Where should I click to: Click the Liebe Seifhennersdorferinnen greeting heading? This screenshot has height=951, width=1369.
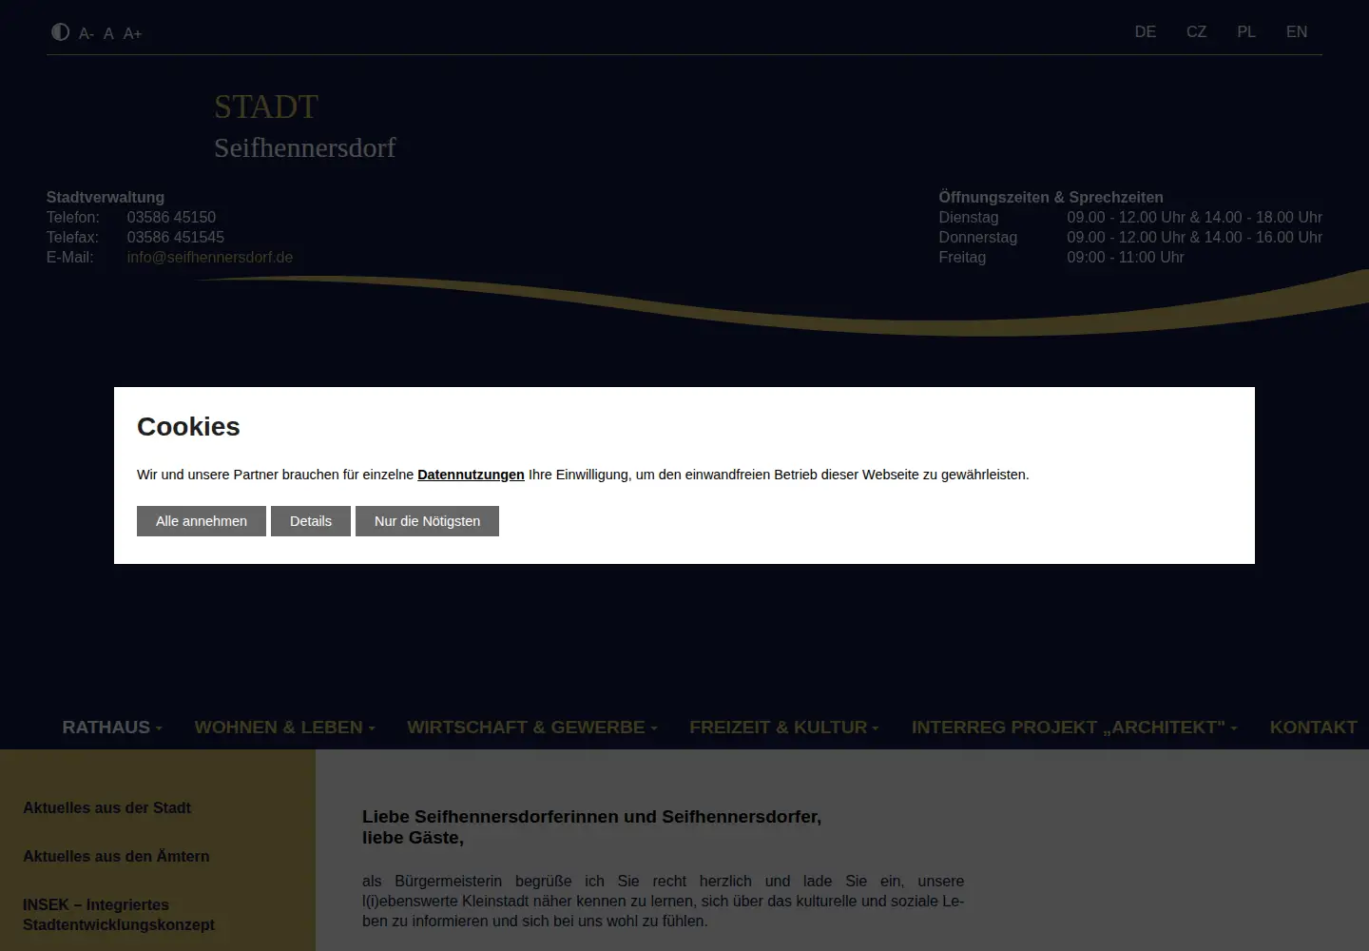591,827
